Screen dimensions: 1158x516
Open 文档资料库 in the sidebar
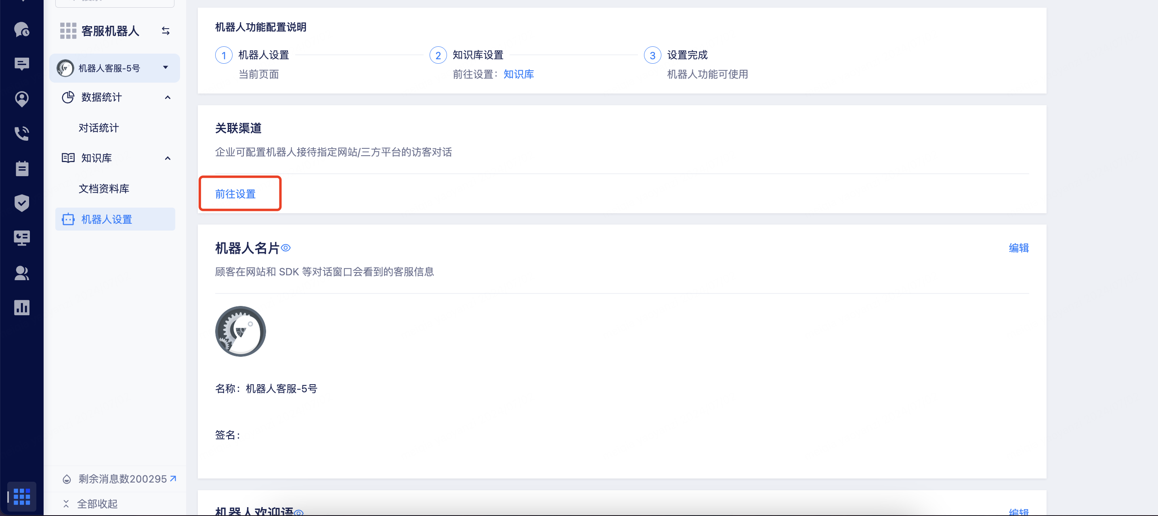tap(104, 188)
